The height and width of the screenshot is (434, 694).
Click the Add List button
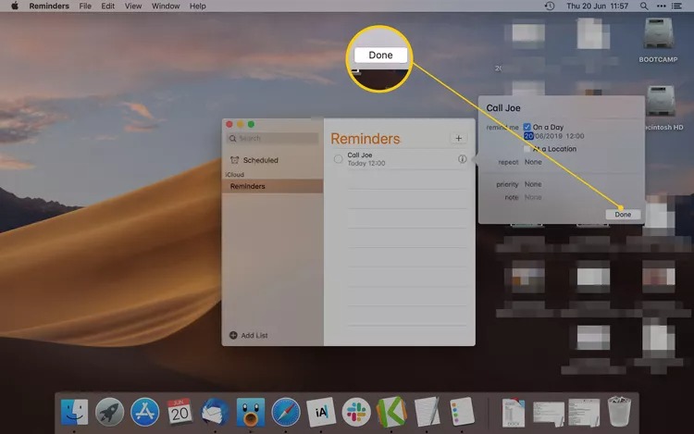point(249,335)
